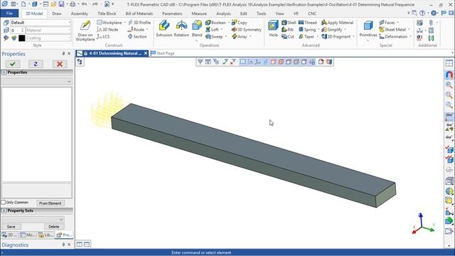The height and width of the screenshot is (256, 455).
Task: Click the XYZ coordinate axes triad
Action: point(423,224)
